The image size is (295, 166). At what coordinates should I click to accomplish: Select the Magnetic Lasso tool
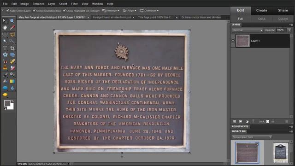tap(12, 35)
